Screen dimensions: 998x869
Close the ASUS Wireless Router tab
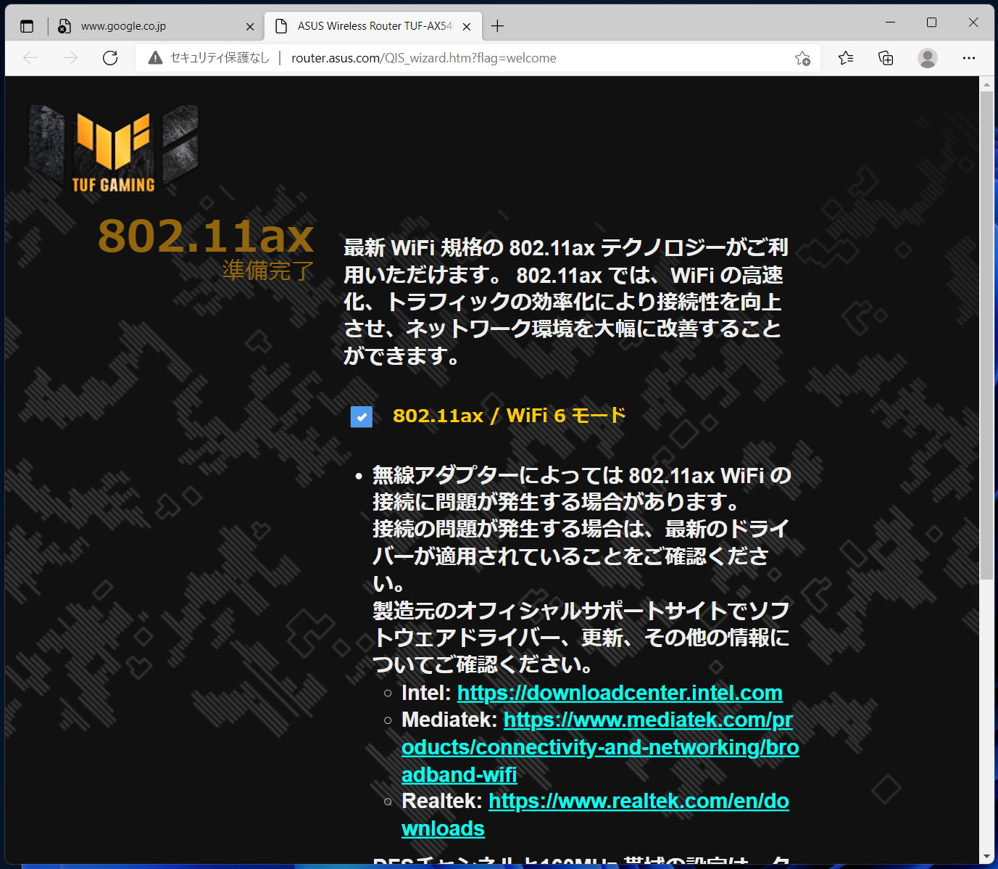click(x=467, y=26)
